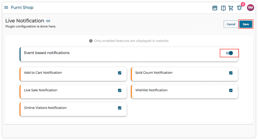
Task: Click the link icon beside Live Notification
Action: coord(48,21)
